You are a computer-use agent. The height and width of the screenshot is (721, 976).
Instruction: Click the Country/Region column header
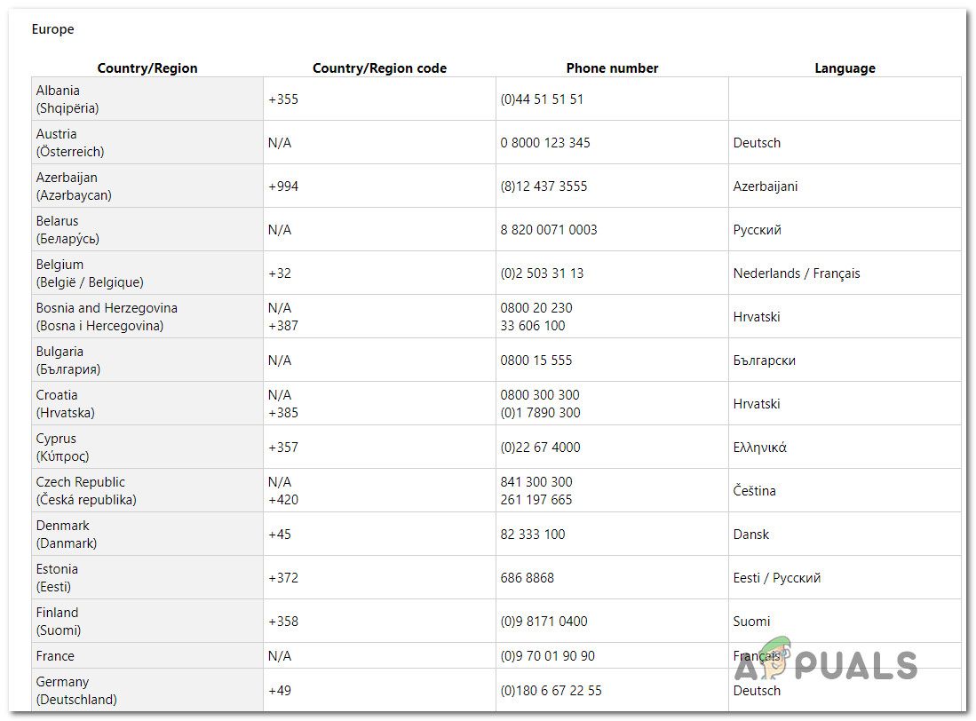pos(147,68)
